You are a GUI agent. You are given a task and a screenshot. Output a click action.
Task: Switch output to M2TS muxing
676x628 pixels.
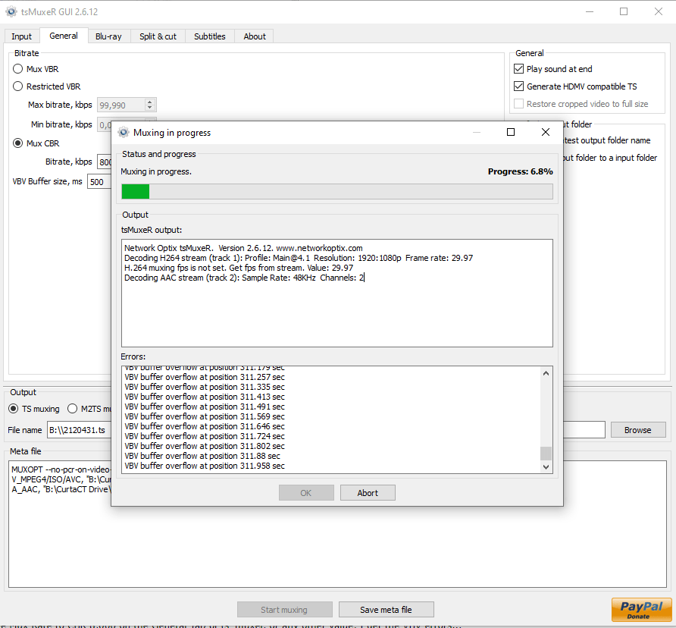pos(73,409)
